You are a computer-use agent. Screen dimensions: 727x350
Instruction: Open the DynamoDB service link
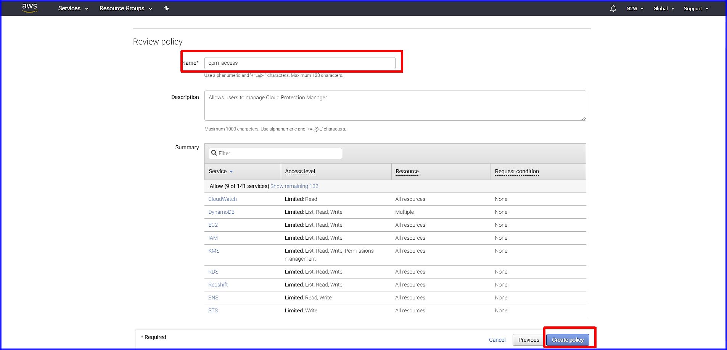click(221, 212)
